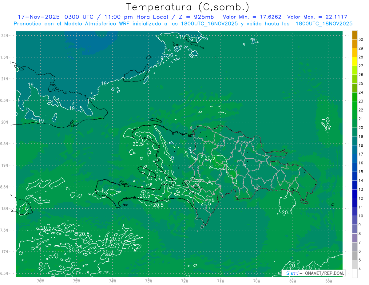Click the colorbar value 18 label
This screenshot has width=369, height=285.
coord(361,145)
